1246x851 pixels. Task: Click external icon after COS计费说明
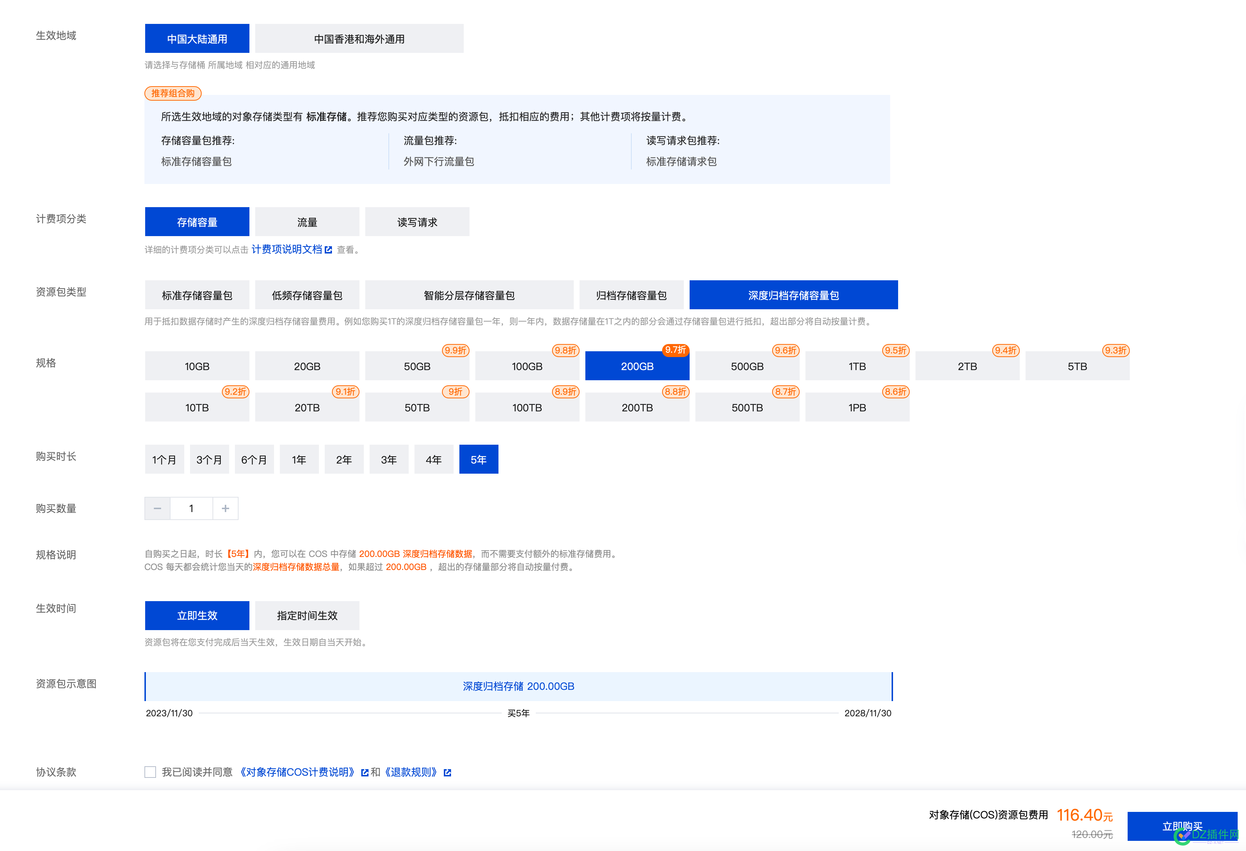tap(365, 773)
